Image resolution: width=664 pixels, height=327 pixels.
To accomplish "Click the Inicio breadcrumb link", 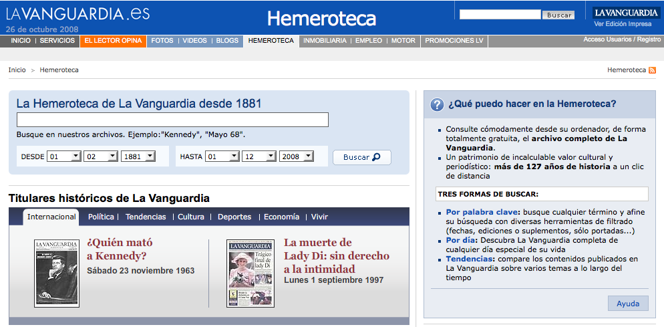I will tap(17, 70).
